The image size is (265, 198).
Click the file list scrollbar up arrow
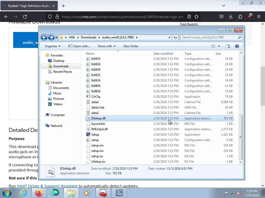[241, 53]
